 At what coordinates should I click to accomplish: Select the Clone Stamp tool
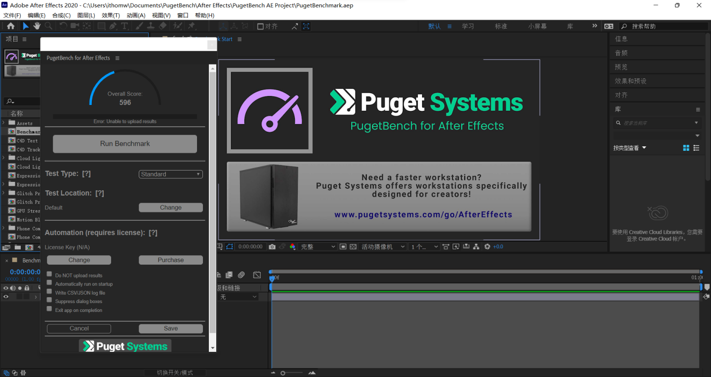(151, 26)
